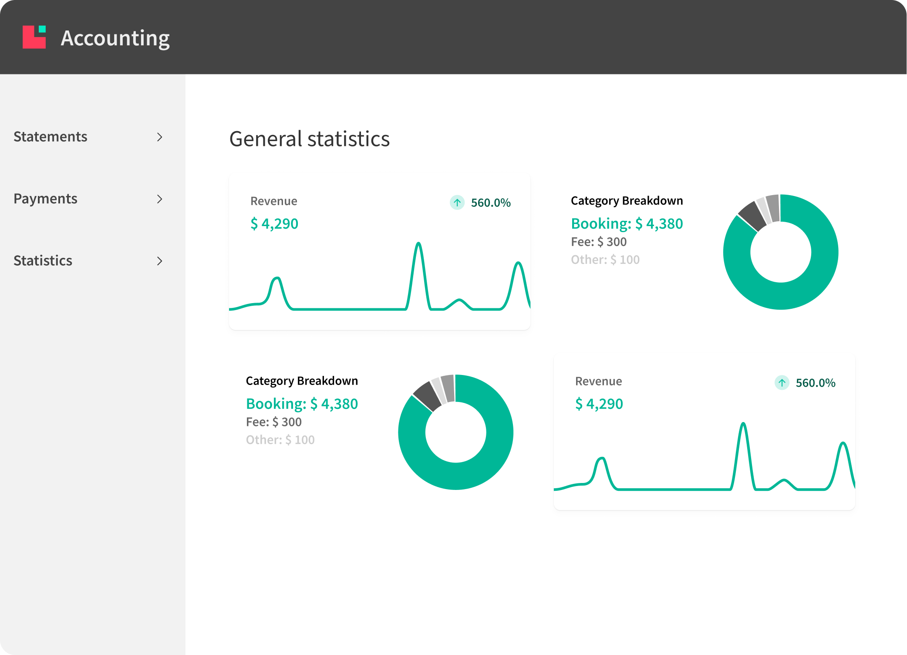Screen dimensions: 907x655
Task: Click the Accounting app logo icon
Action: click(34, 37)
